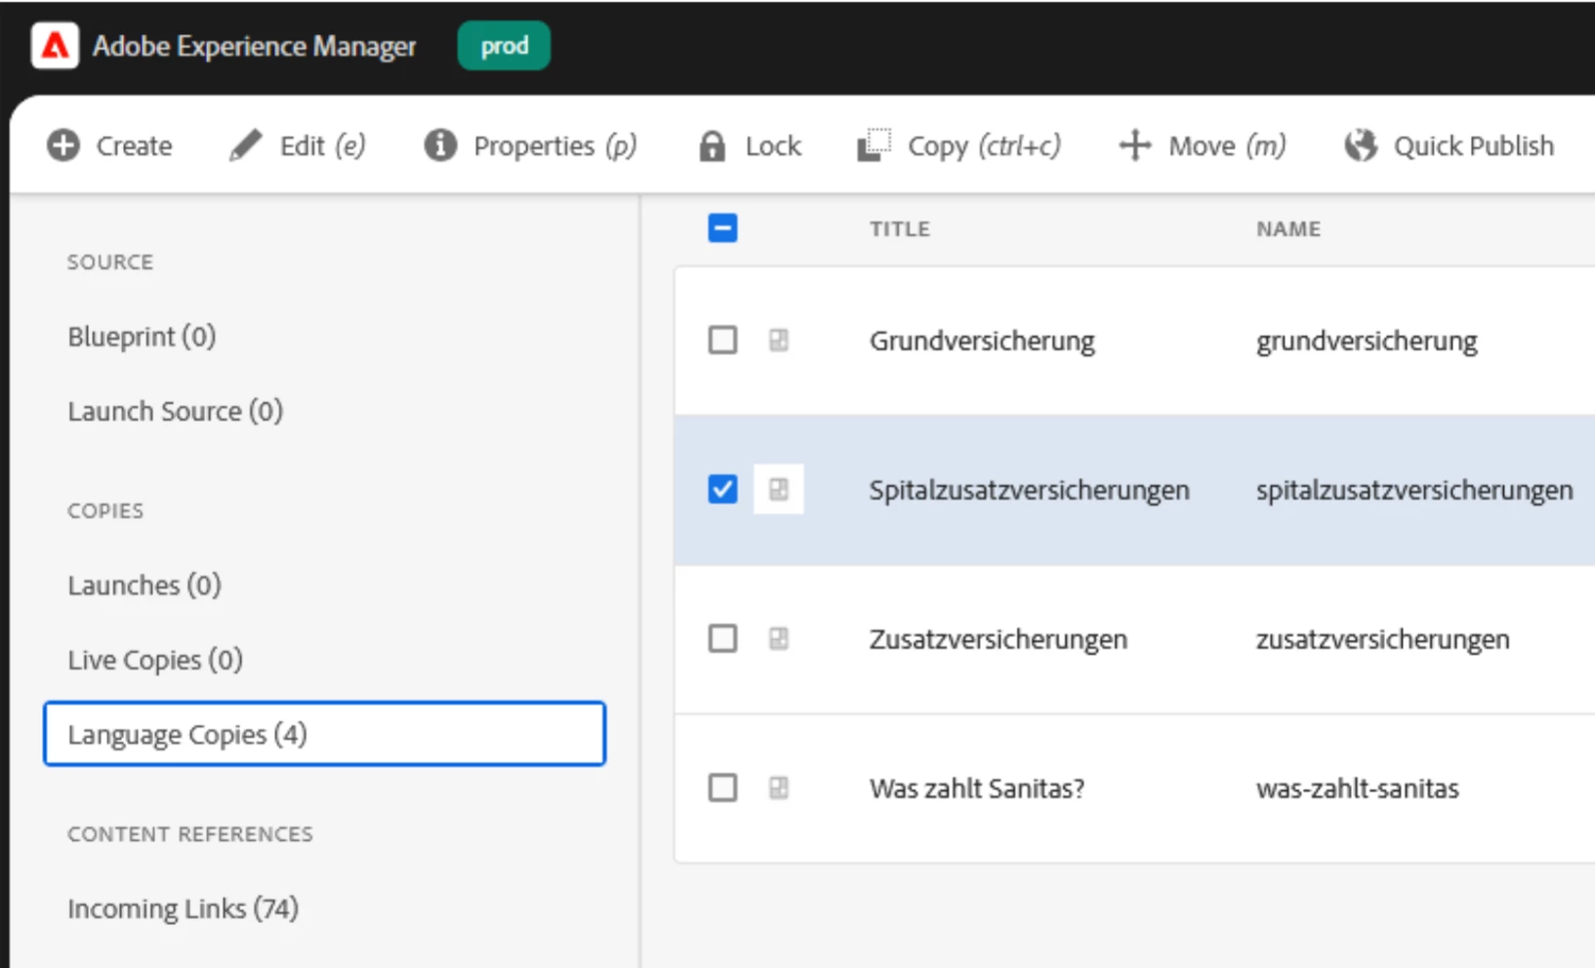Click page icon in Zusatzversicherungen row
The width and height of the screenshot is (1595, 968).
(x=778, y=639)
